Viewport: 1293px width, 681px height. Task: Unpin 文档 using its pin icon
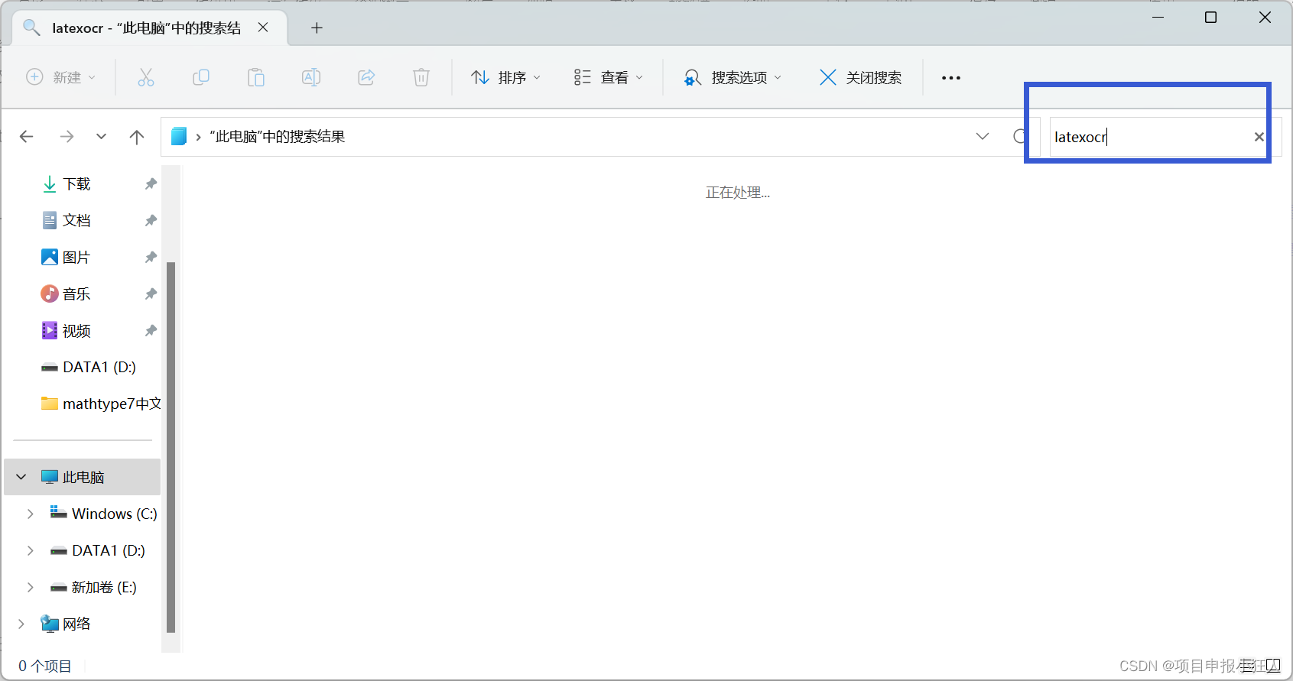(151, 220)
